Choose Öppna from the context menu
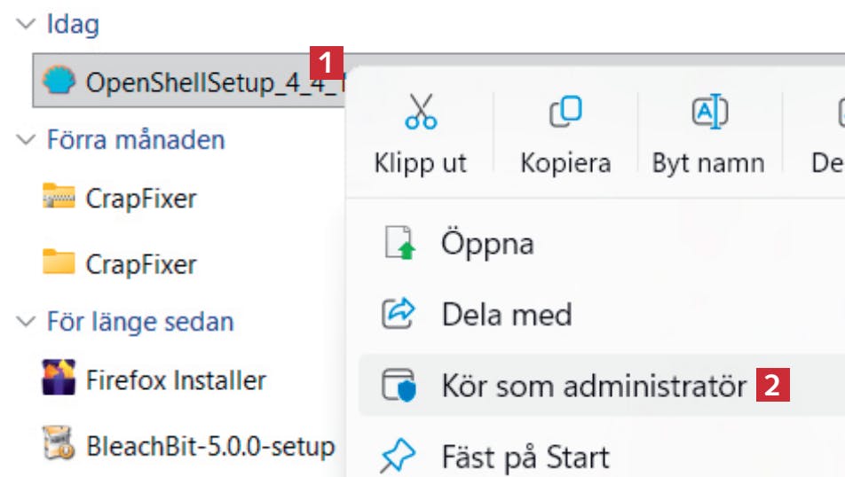This screenshot has height=477, width=845. [x=487, y=243]
